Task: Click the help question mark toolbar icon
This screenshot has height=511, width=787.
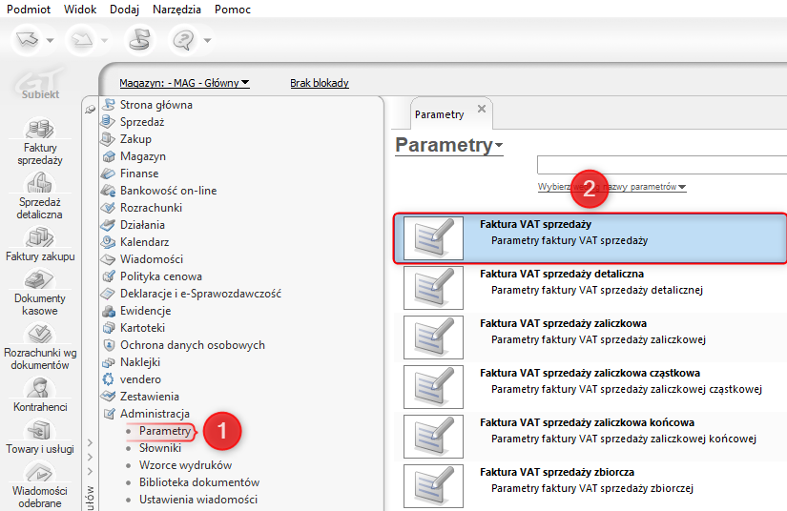Action: click(182, 40)
